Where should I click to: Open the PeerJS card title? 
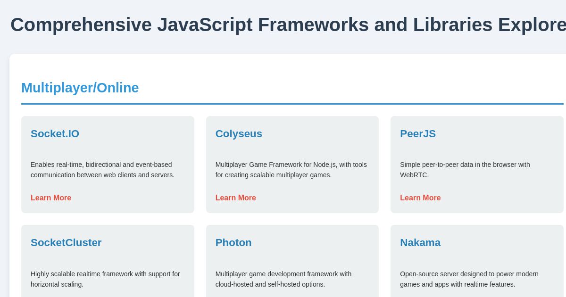[418, 134]
